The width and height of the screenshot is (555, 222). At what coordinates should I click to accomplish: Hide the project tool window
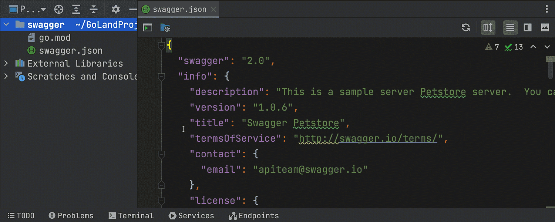[133, 9]
